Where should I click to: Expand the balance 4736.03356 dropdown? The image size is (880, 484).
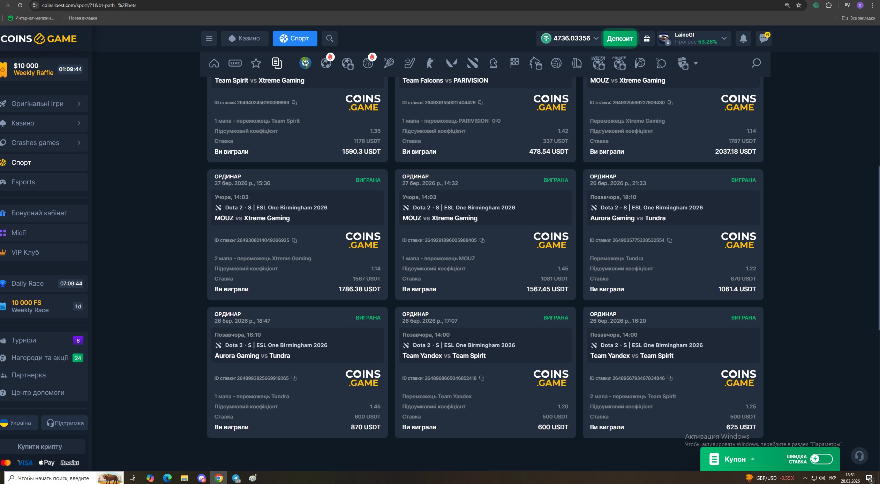(x=596, y=38)
